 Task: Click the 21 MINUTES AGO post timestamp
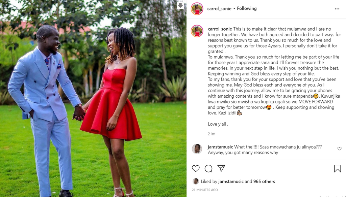pyautogui.click(x=205, y=190)
